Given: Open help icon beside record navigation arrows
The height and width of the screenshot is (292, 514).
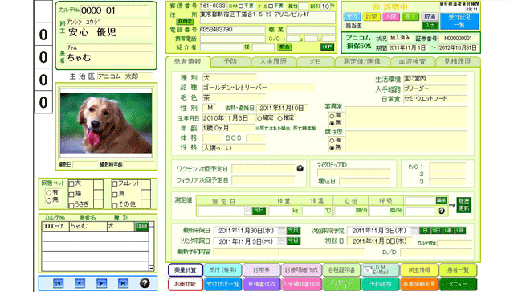Looking at the screenshot, I should tap(145, 283).
